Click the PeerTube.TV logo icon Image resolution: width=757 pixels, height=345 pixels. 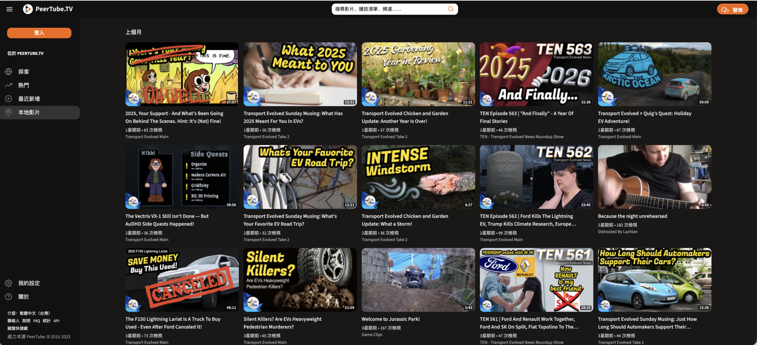pyautogui.click(x=28, y=9)
